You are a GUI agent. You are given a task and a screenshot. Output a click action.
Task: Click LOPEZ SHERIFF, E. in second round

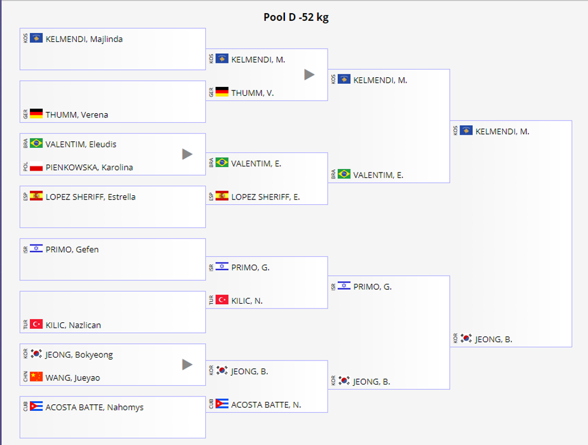click(265, 196)
